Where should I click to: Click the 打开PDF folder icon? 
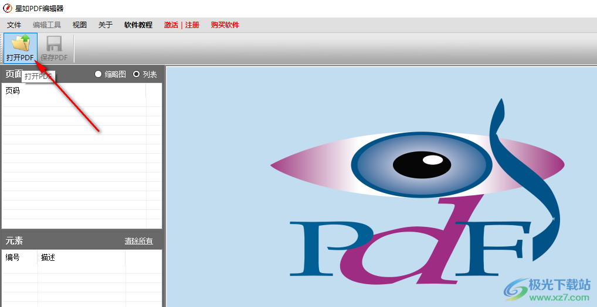tap(21, 43)
